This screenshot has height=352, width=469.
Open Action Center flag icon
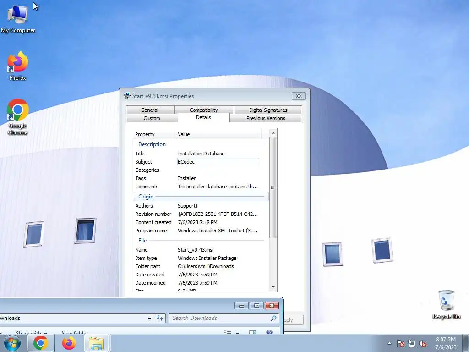click(401, 343)
